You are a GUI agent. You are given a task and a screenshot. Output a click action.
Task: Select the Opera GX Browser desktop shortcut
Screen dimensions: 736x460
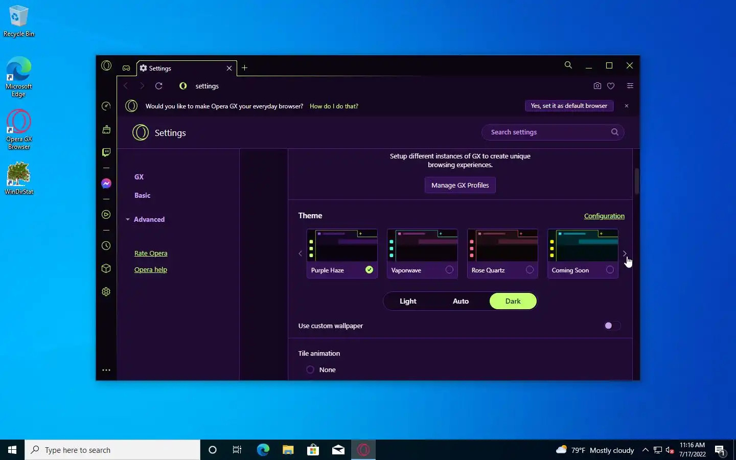tap(19, 130)
